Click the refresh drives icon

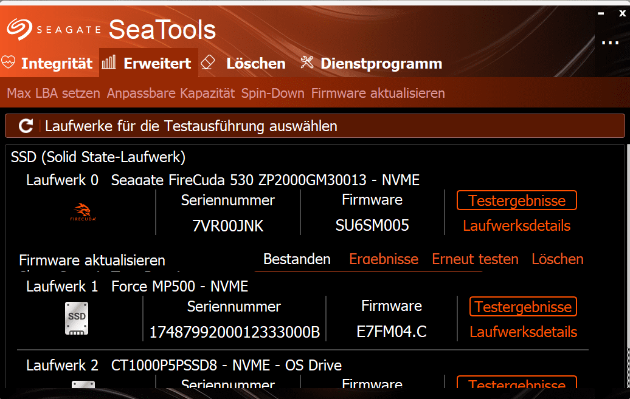pyautogui.click(x=26, y=126)
